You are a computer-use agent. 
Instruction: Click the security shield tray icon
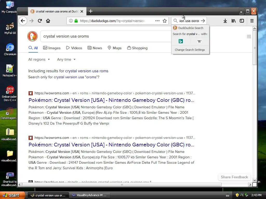[x=237, y=195]
